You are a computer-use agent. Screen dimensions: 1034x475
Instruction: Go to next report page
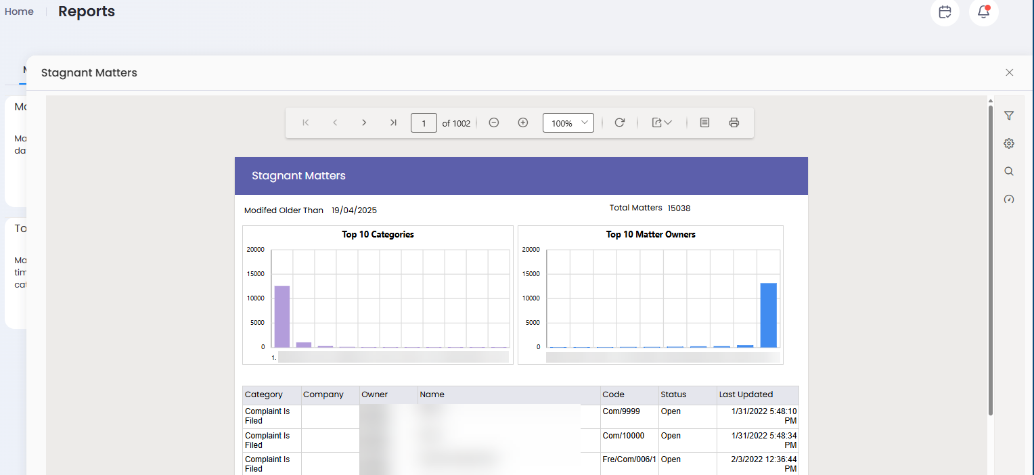(364, 122)
